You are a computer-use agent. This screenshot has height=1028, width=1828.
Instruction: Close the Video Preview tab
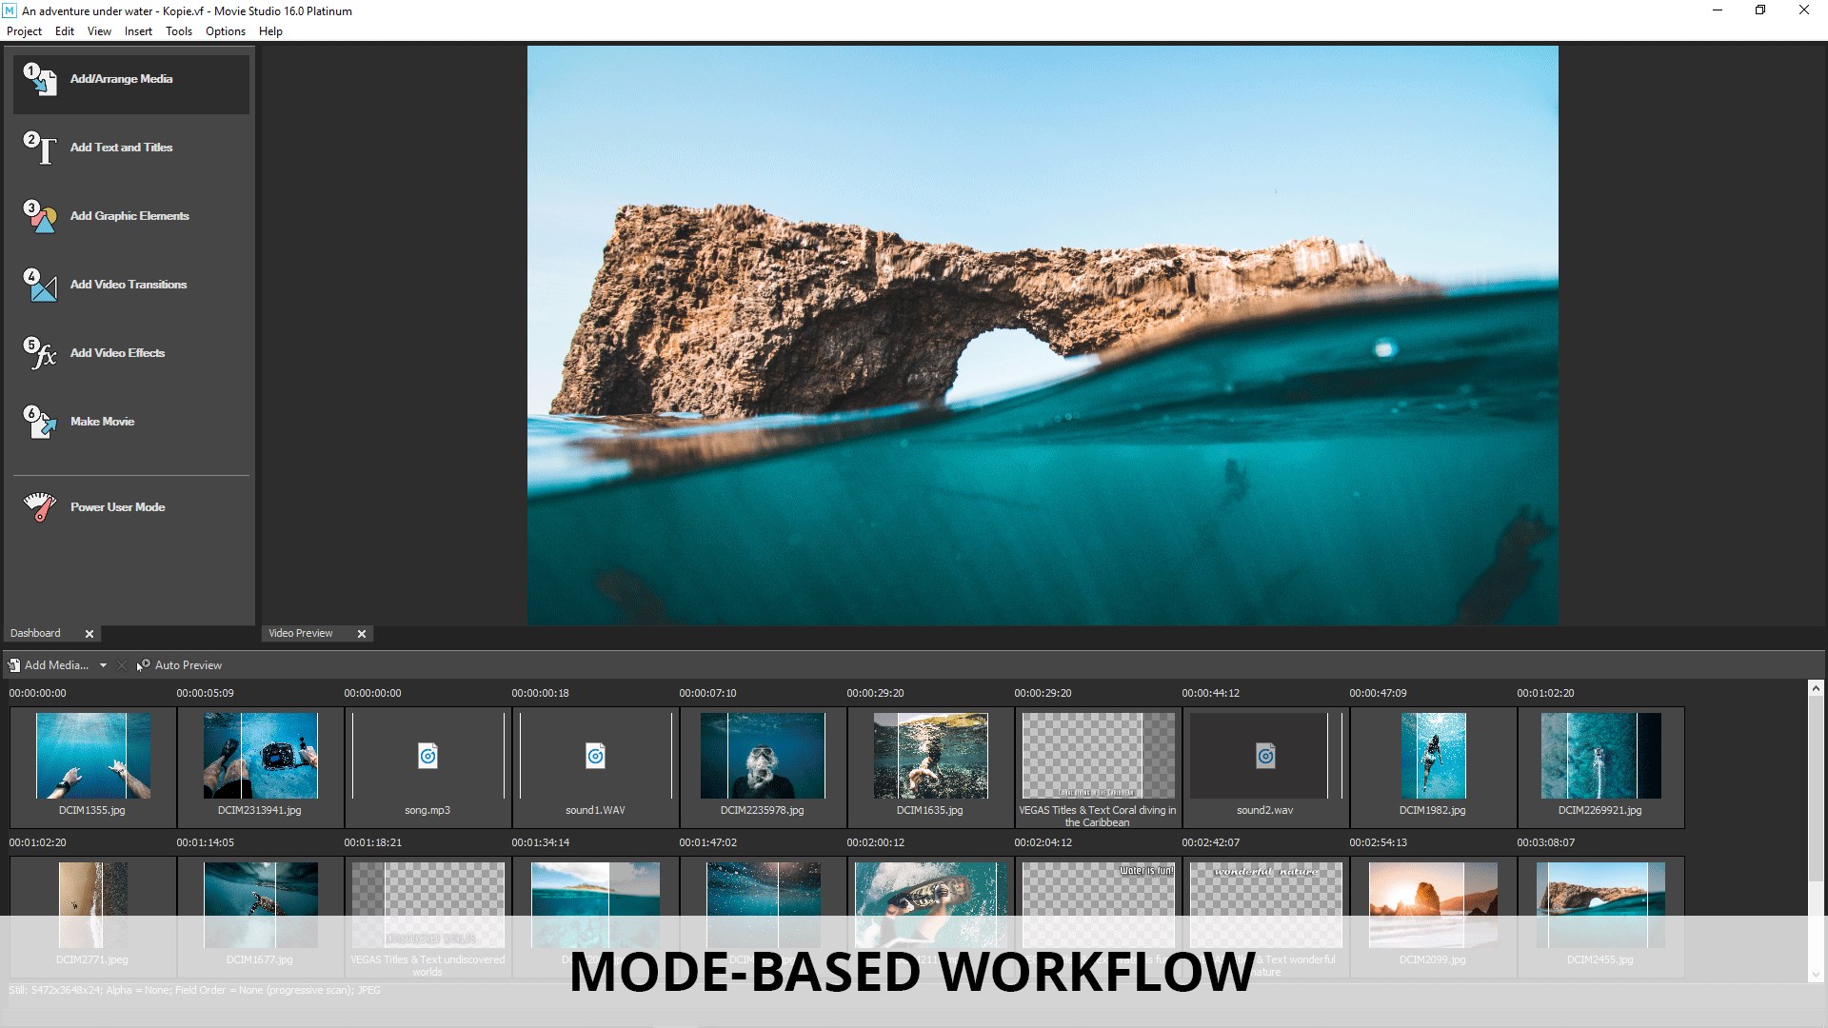coord(362,634)
